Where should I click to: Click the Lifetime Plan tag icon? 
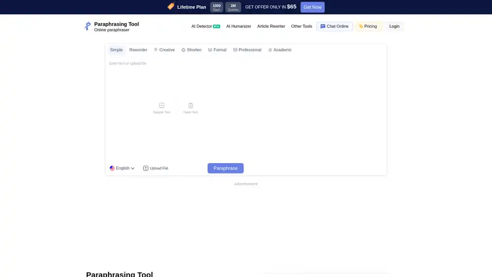click(x=171, y=7)
